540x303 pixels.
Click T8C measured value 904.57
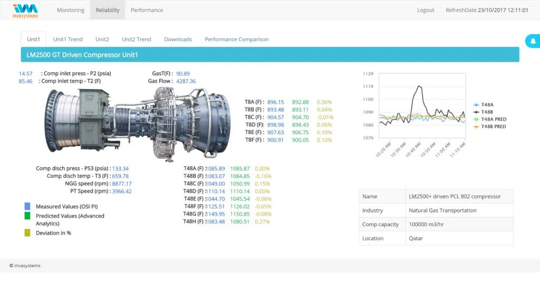(x=275, y=117)
